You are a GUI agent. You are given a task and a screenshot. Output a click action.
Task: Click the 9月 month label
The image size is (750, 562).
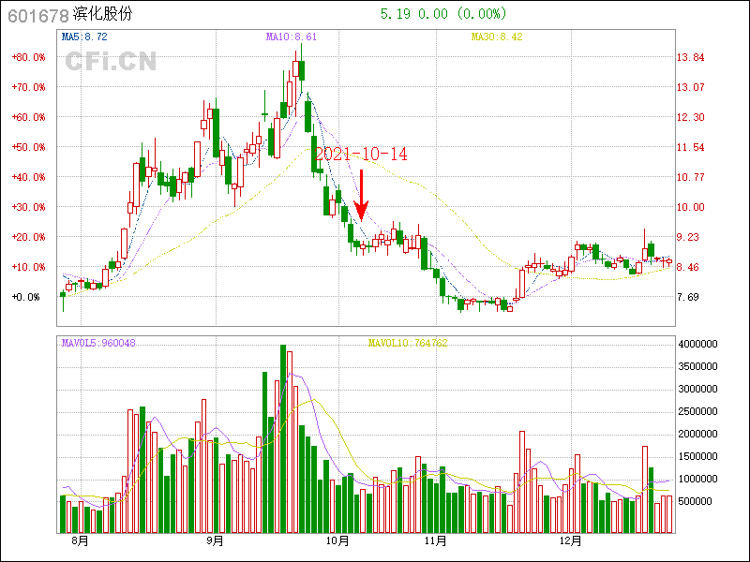point(215,541)
